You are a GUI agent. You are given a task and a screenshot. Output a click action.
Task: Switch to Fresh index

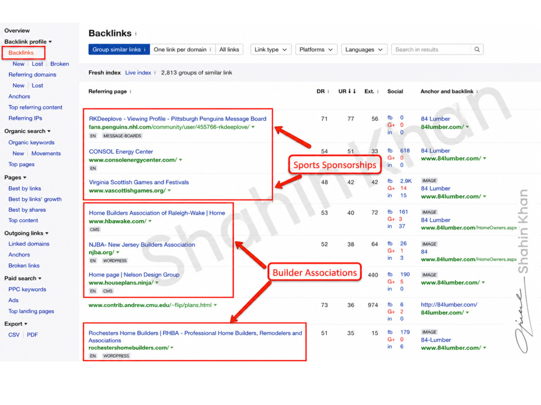click(104, 73)
